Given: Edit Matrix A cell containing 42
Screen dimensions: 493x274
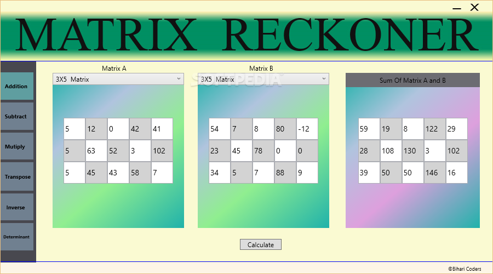Looking at the screenshot, I should 140,129.
